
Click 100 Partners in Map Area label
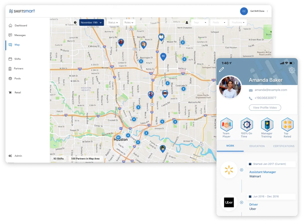[x=85, y=159]
